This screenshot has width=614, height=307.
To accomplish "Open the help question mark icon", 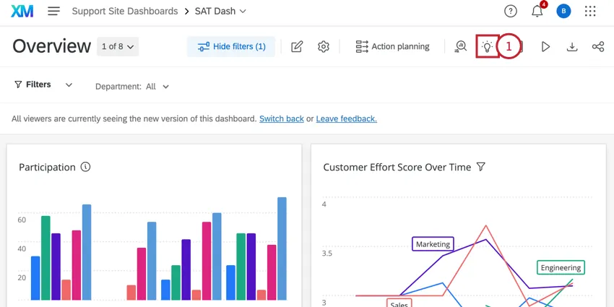I will click(x=511, y=12).
